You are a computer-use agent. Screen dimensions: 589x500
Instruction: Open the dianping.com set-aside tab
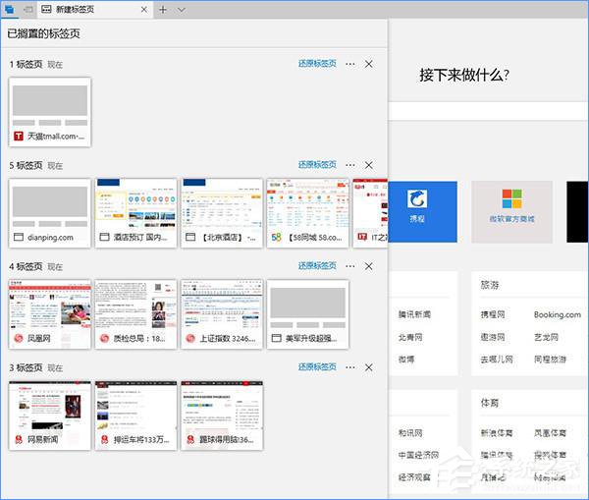click(50, 212)
